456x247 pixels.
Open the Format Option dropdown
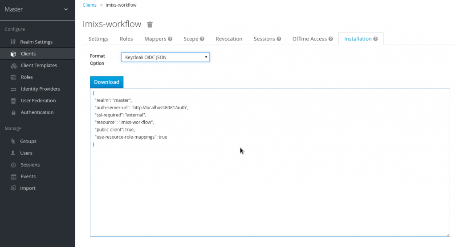coord(165,57)
